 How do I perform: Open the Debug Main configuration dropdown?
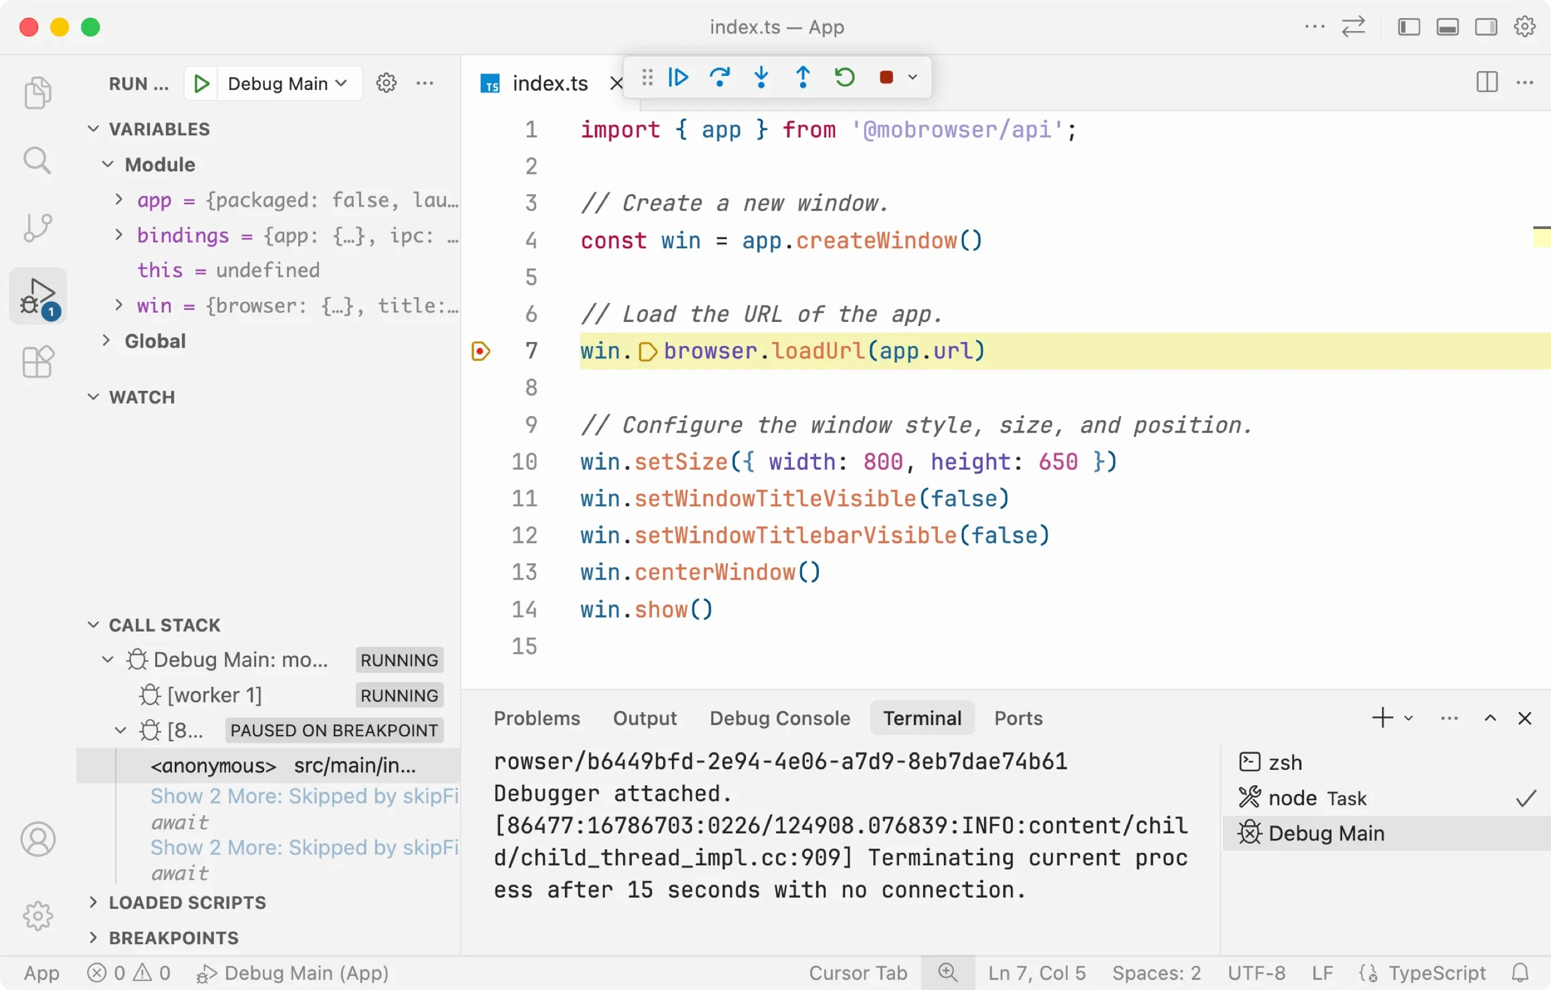[x=287, y=83]
